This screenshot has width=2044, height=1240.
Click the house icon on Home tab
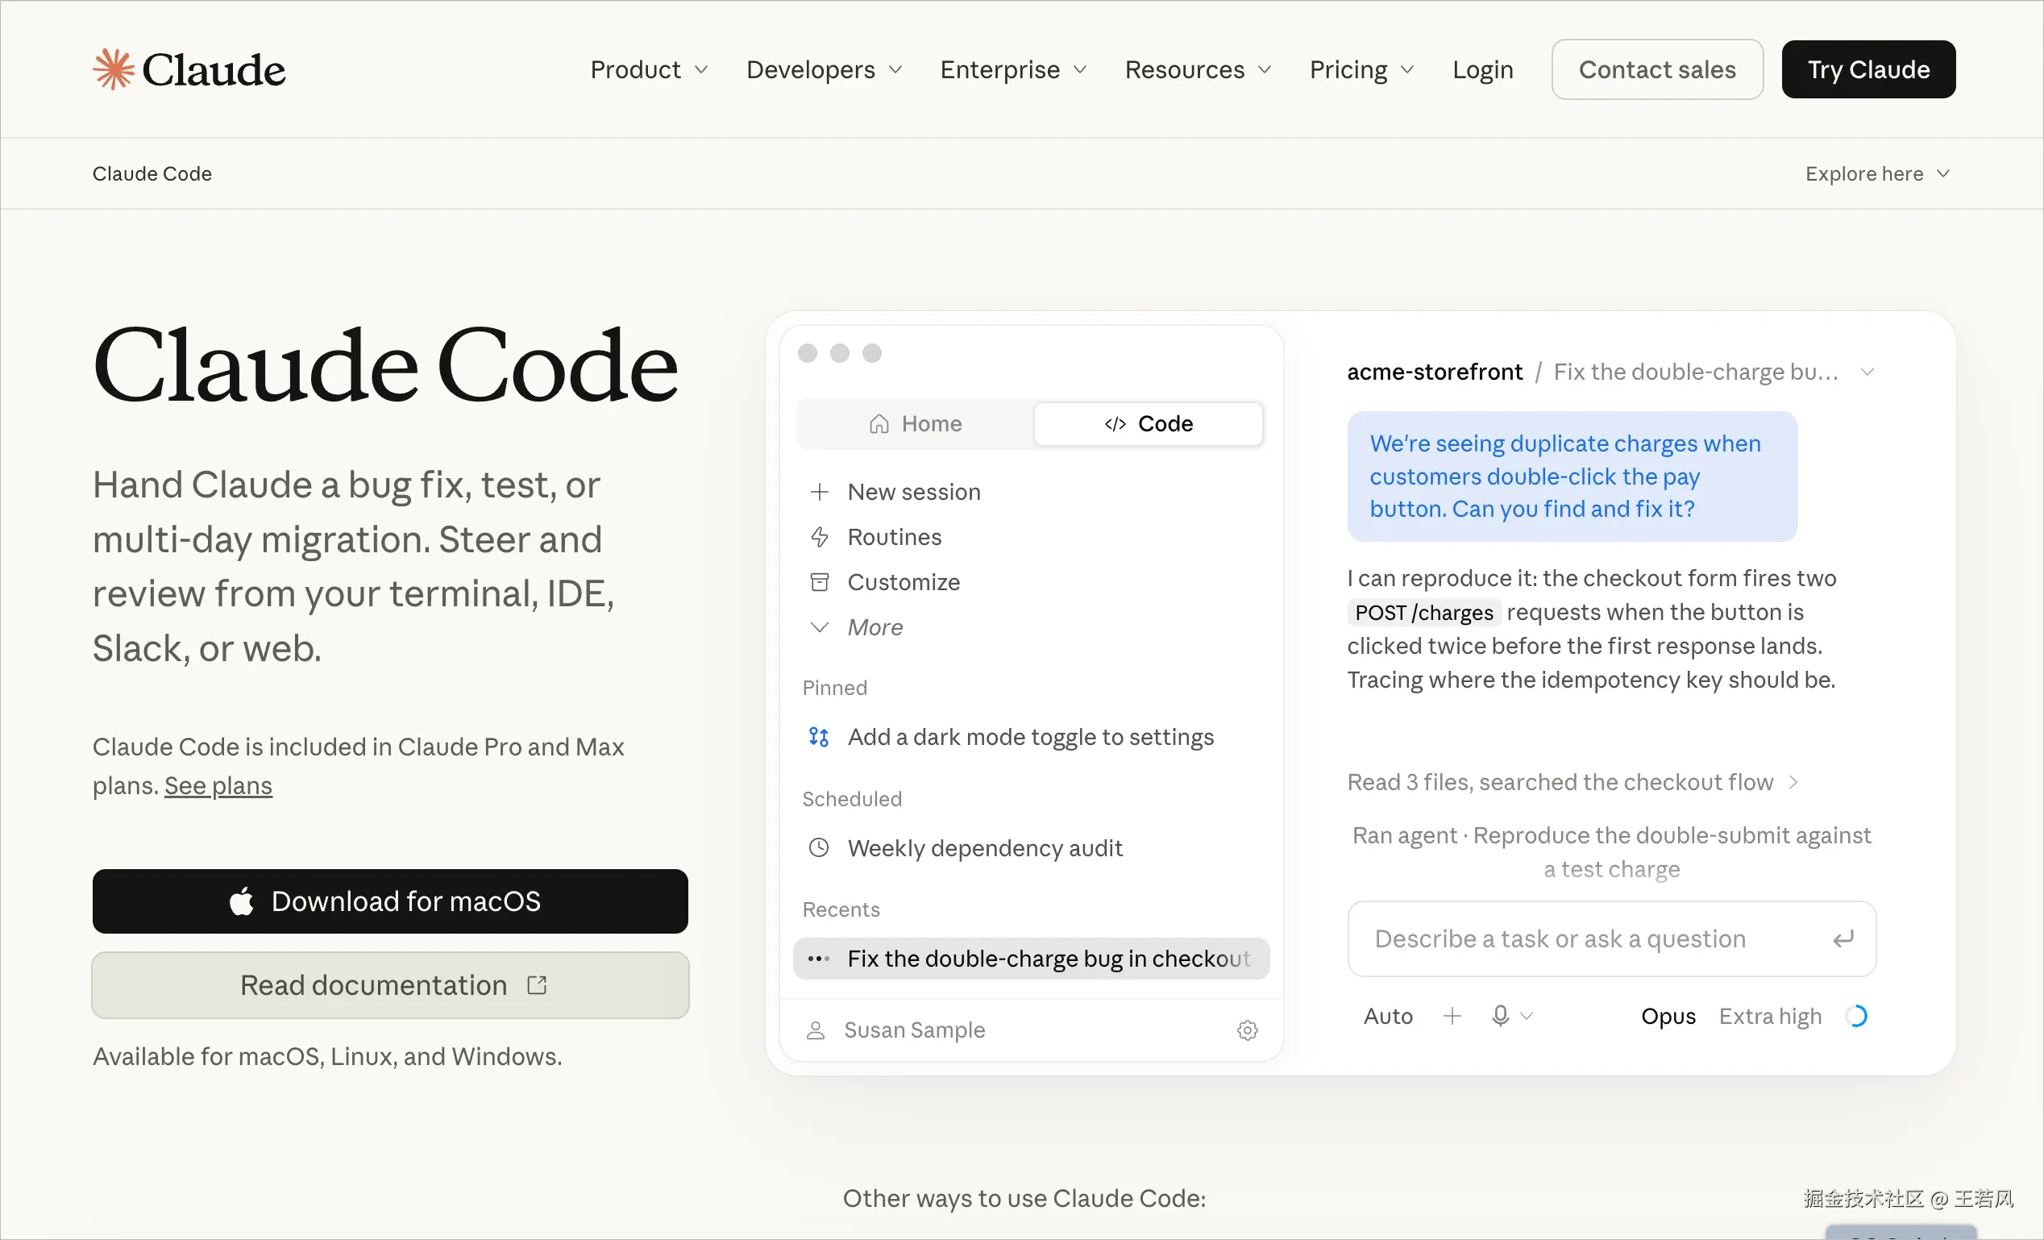click(x=879, y=424)
